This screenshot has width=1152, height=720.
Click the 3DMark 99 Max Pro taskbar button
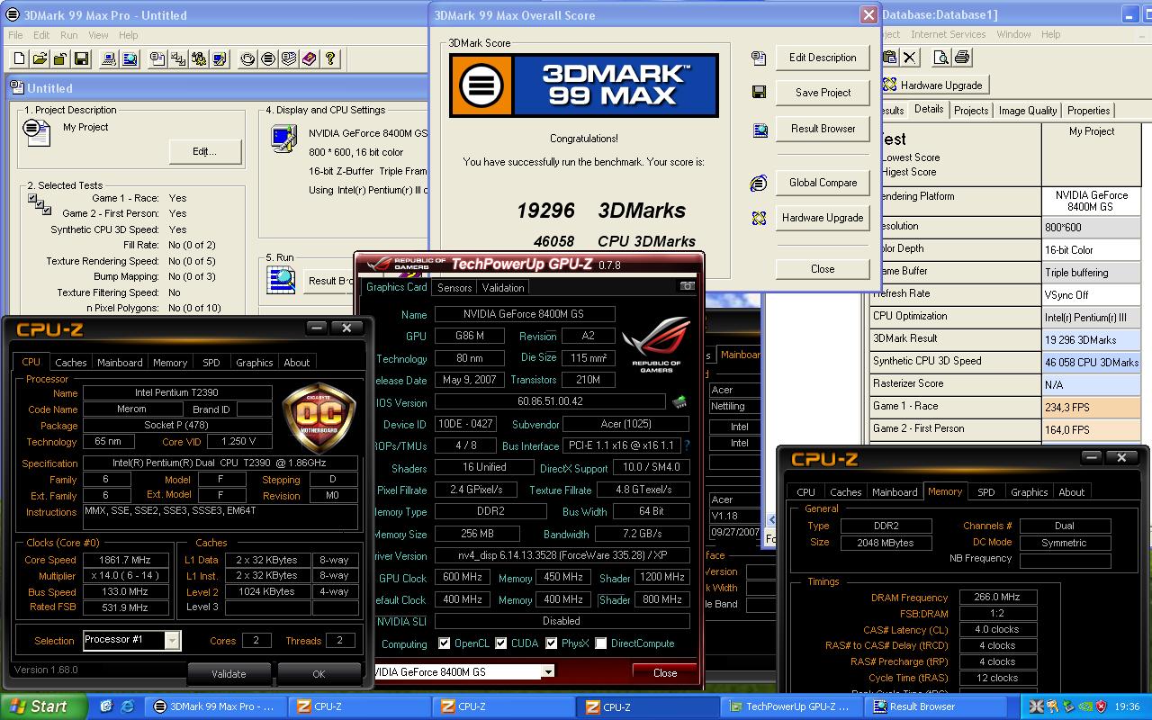click(x=215, y=706)
